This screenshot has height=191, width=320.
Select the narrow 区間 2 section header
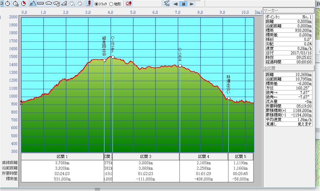pos(108,156)
